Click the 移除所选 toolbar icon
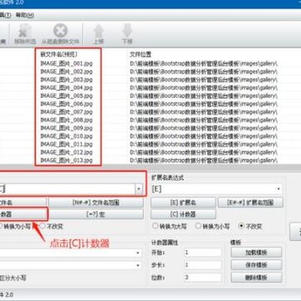 point(25,34)
